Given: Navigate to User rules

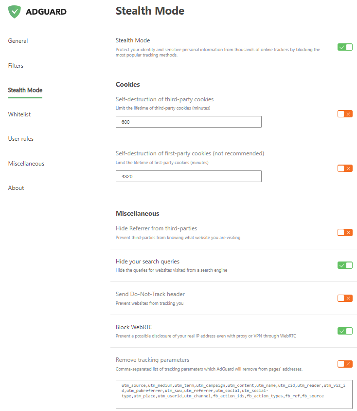Looking at the screenshot, I should (x=21, y=139).
